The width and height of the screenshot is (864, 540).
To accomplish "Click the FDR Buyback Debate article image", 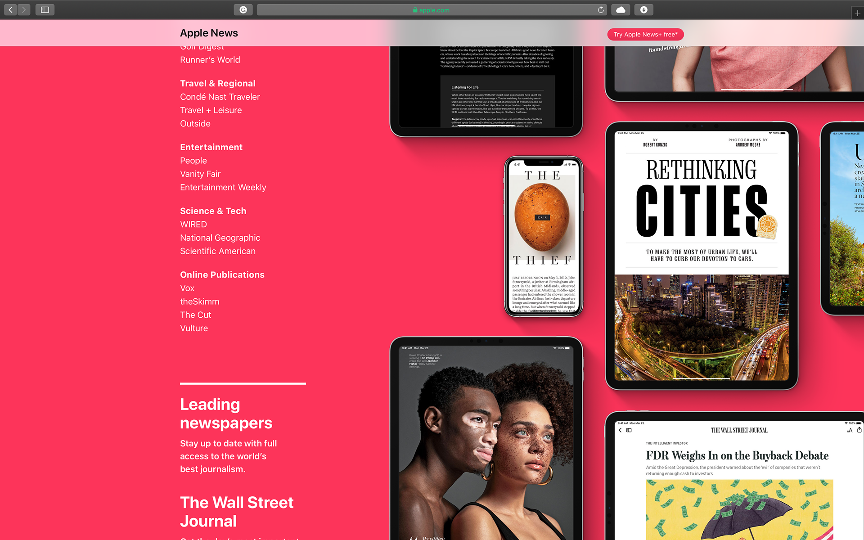I will tap(739, 509).
